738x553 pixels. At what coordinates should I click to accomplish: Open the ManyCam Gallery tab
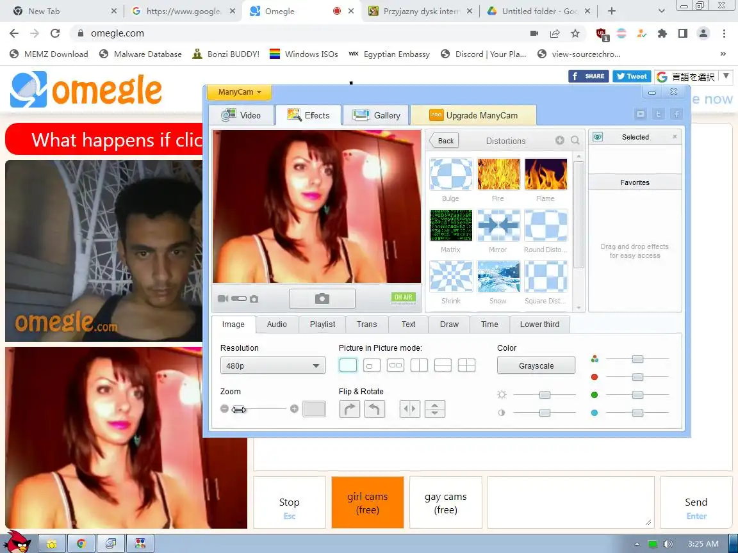[x=376, y=115]
